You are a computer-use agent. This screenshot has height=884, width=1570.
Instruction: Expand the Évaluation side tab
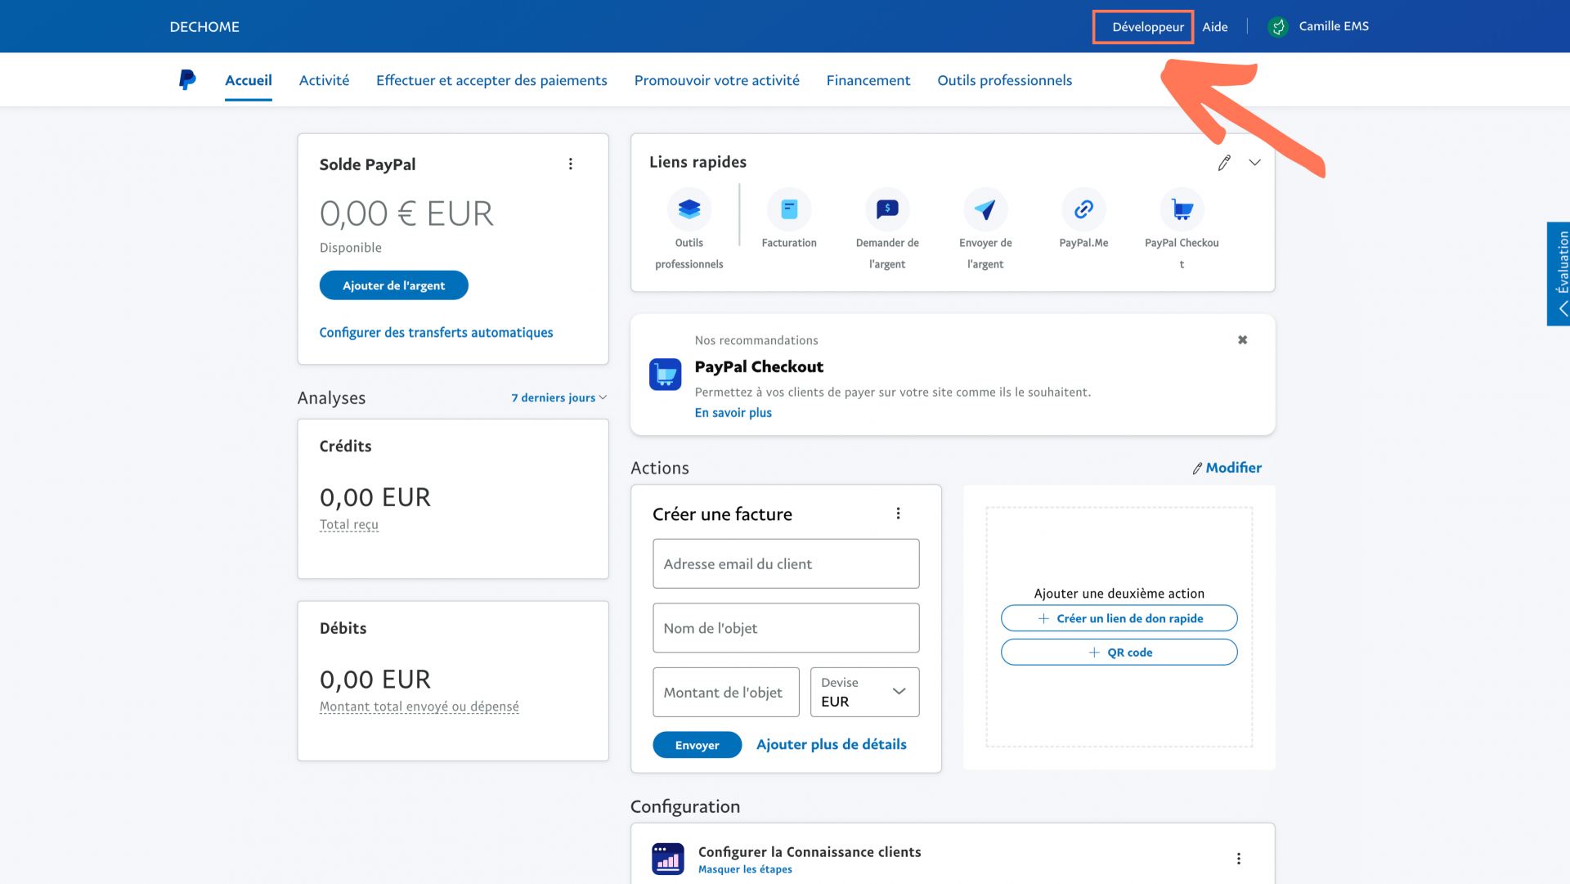[1559, 274]
